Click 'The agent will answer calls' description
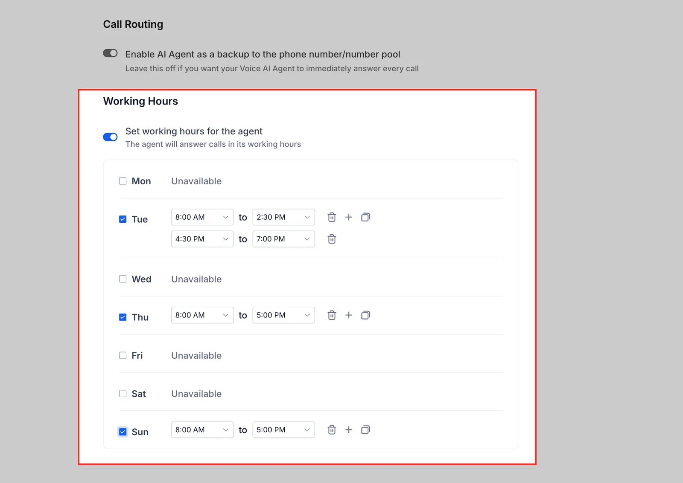 (x=213, y=144)
